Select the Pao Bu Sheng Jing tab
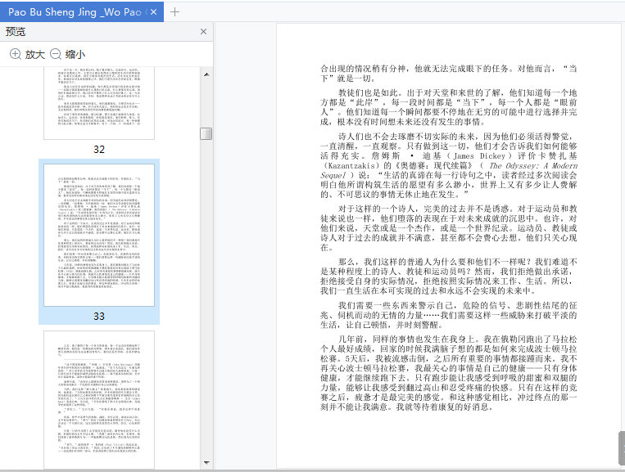The image size is (625, 472). (82, 12)
